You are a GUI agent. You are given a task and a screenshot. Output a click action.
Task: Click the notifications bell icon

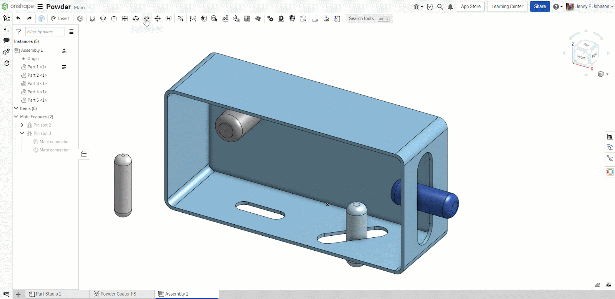[x=450, y=7]
